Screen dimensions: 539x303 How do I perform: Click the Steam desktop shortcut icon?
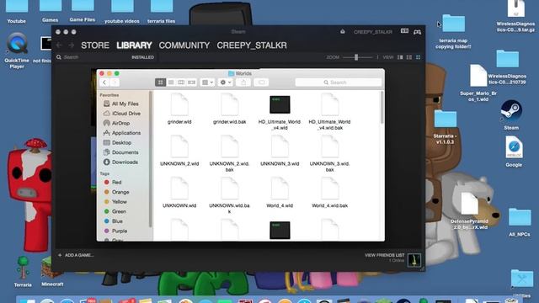coord(511,115)
